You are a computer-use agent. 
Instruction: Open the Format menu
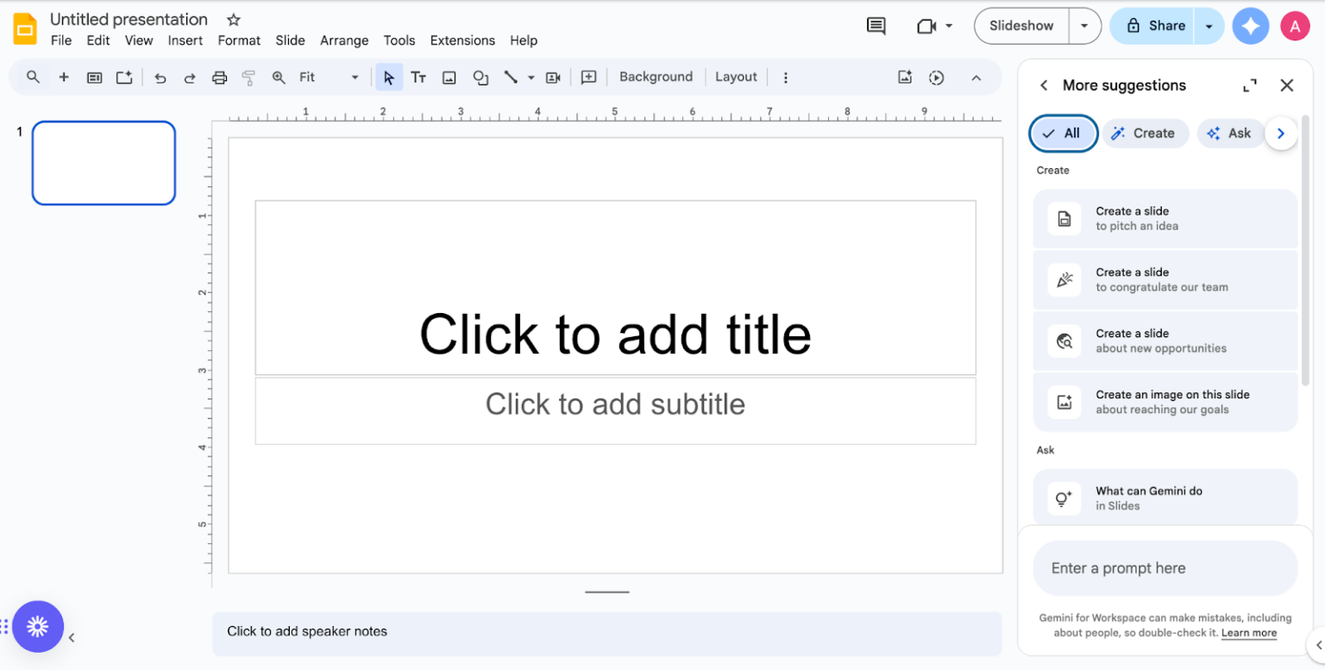tap(238, 40)
